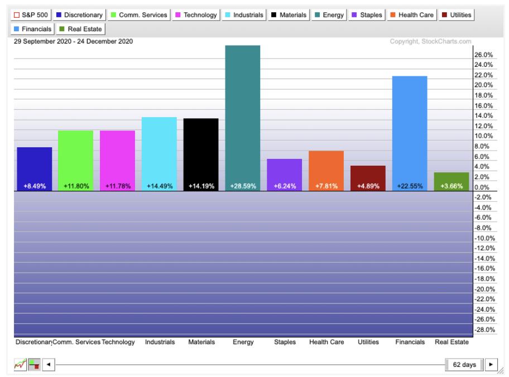509x377 pixels.
Task: Switch to line chart view icon
Action: (21, 365)
